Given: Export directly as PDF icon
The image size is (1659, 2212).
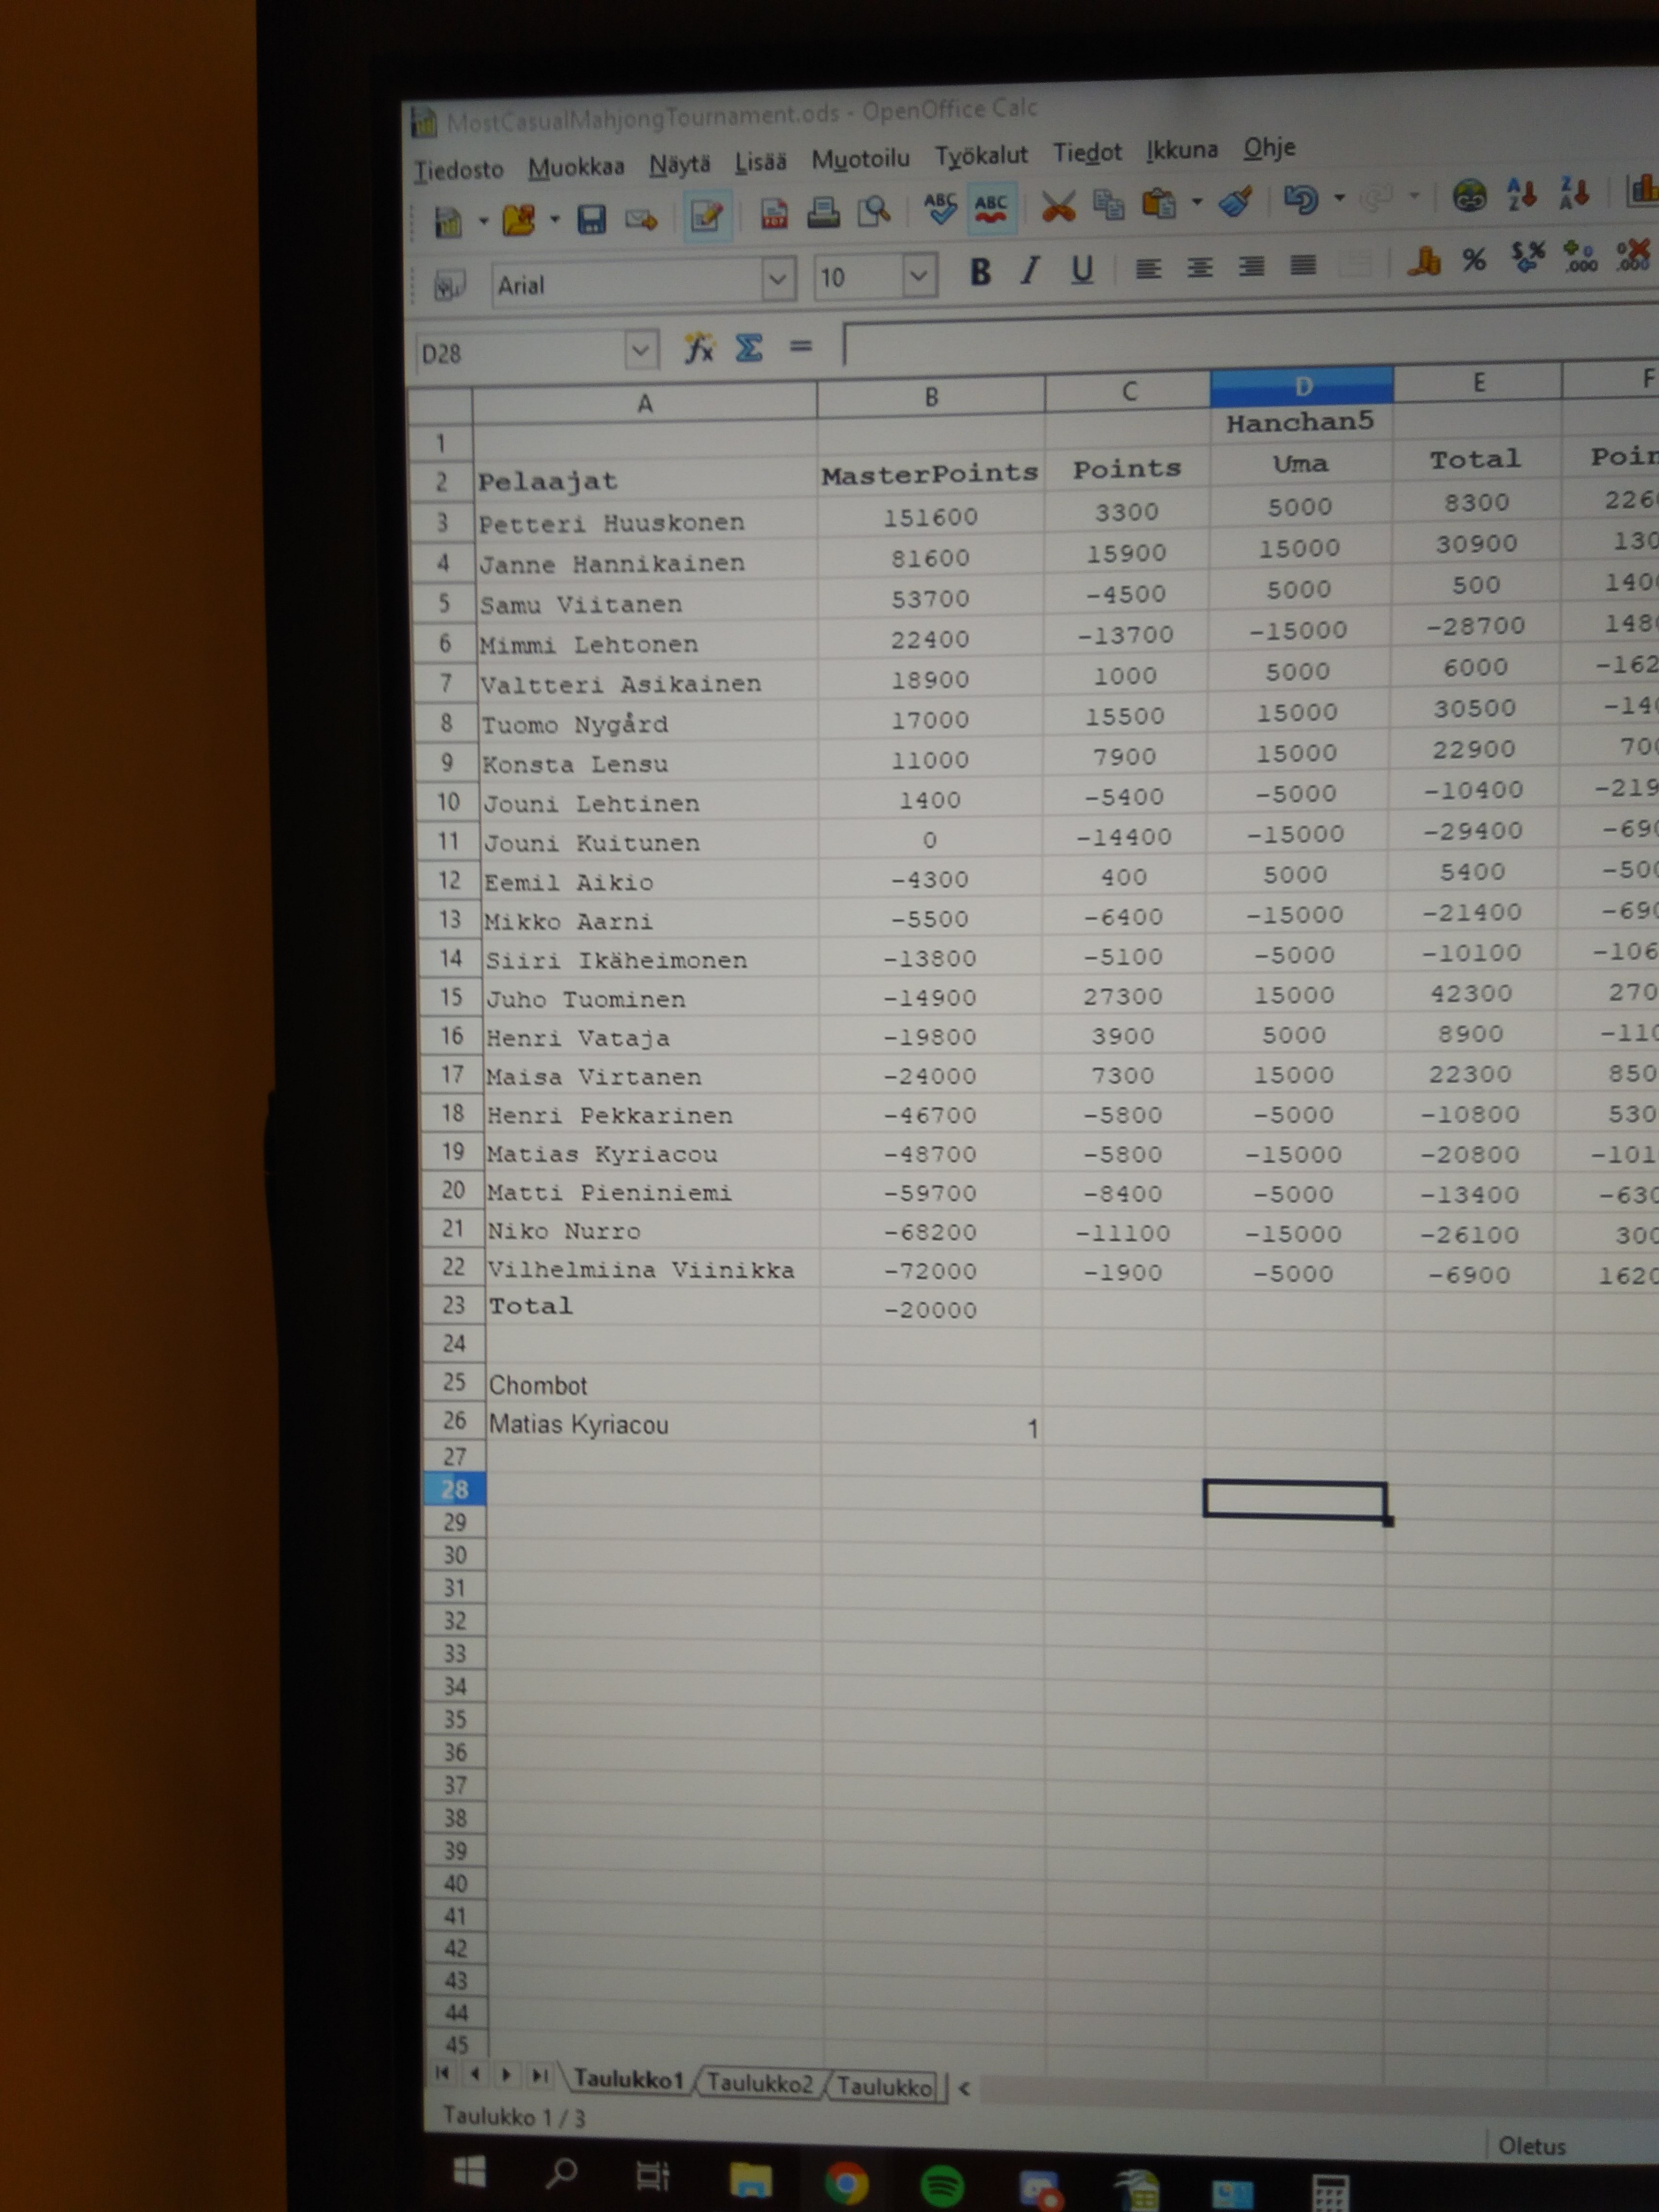Looking at the screenshot, I should [773, 213].
